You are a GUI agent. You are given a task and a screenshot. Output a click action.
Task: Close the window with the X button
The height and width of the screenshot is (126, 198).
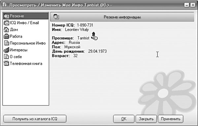point(193,5)
